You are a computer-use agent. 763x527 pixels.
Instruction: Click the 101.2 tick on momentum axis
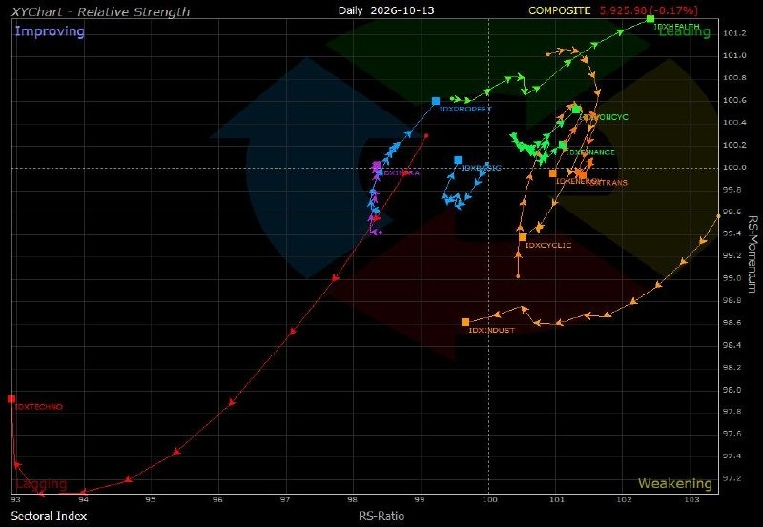[734, 33]
